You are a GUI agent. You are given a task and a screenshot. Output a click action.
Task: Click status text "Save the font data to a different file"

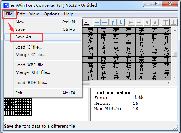(40, 126)
